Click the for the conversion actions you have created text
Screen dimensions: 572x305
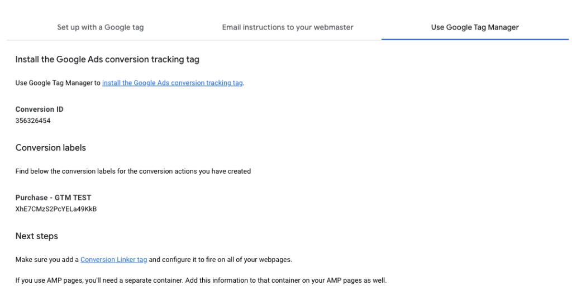pos(184,171)
